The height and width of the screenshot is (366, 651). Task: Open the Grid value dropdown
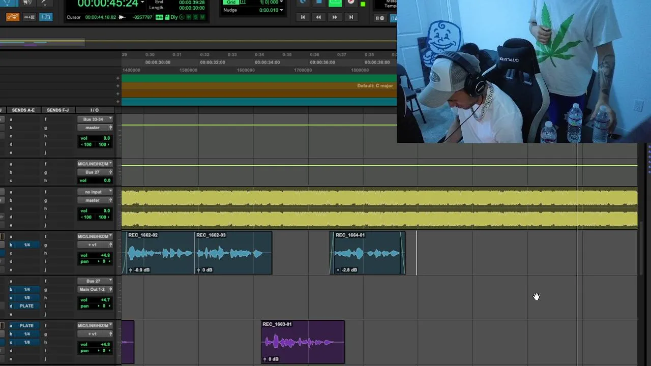[x=281, y=2]
